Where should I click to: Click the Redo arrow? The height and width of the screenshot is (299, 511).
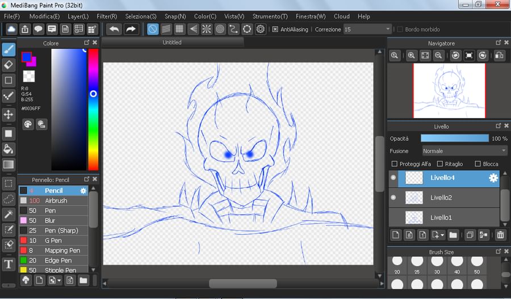(x=131, y=30)
